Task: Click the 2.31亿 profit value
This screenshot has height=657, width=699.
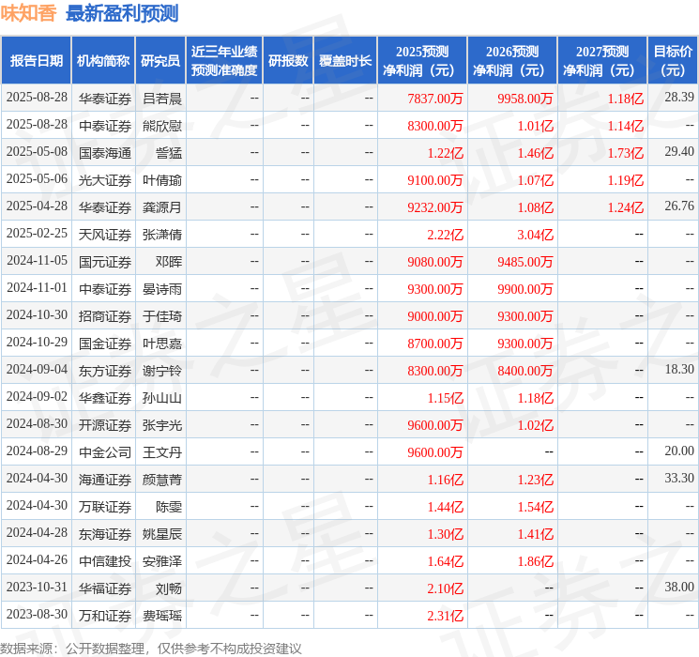Action: pos(445,616)
